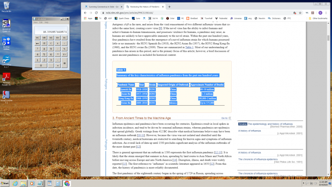332x187 pixels.
Task: Click the page vertical scrollbar thumb
Action: point(328,38)
